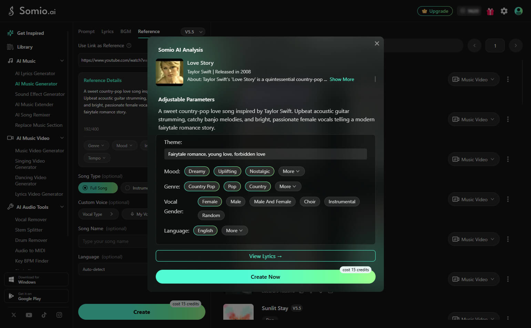Screen dimensions: 531x328
Task: Expand the Mood More dropdown
Action: (291, 171)
